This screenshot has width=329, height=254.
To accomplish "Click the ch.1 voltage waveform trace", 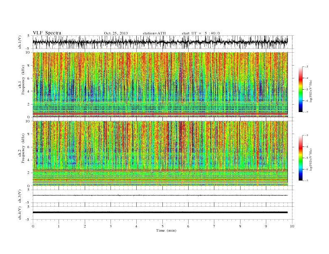I will coord(160,42).
